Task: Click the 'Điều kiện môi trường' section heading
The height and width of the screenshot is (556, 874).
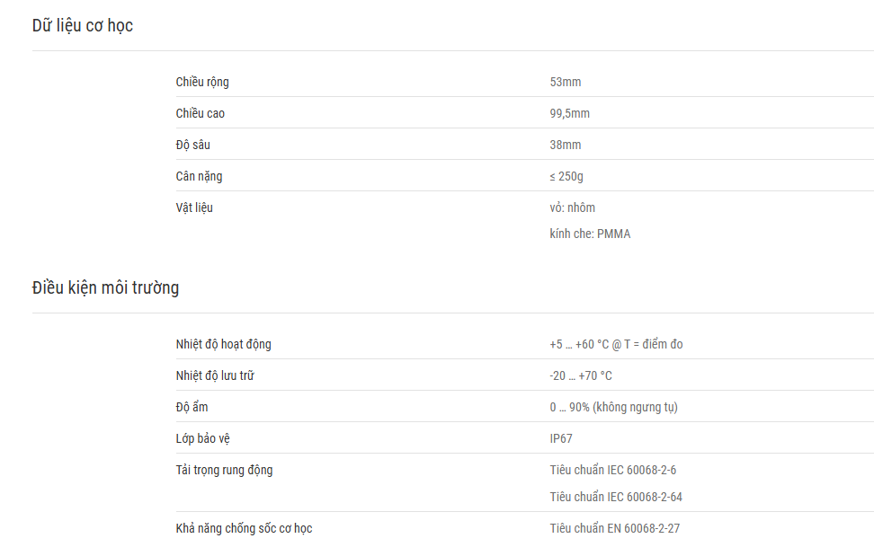Action: point(105,287)
